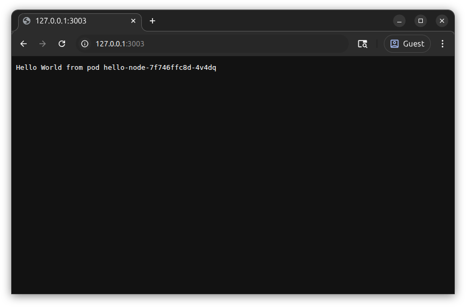Click the forward navigation arrow
This screenshot has height=307, width=466.
43,44
